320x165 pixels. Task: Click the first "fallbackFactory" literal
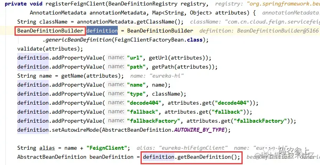click(x=154, y=121)
